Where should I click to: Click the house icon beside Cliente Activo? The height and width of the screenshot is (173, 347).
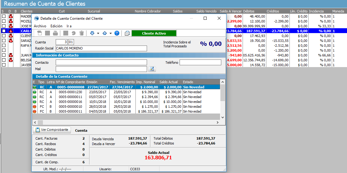click(127, 33)
